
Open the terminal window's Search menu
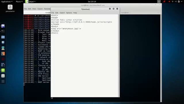pos(40,9)
